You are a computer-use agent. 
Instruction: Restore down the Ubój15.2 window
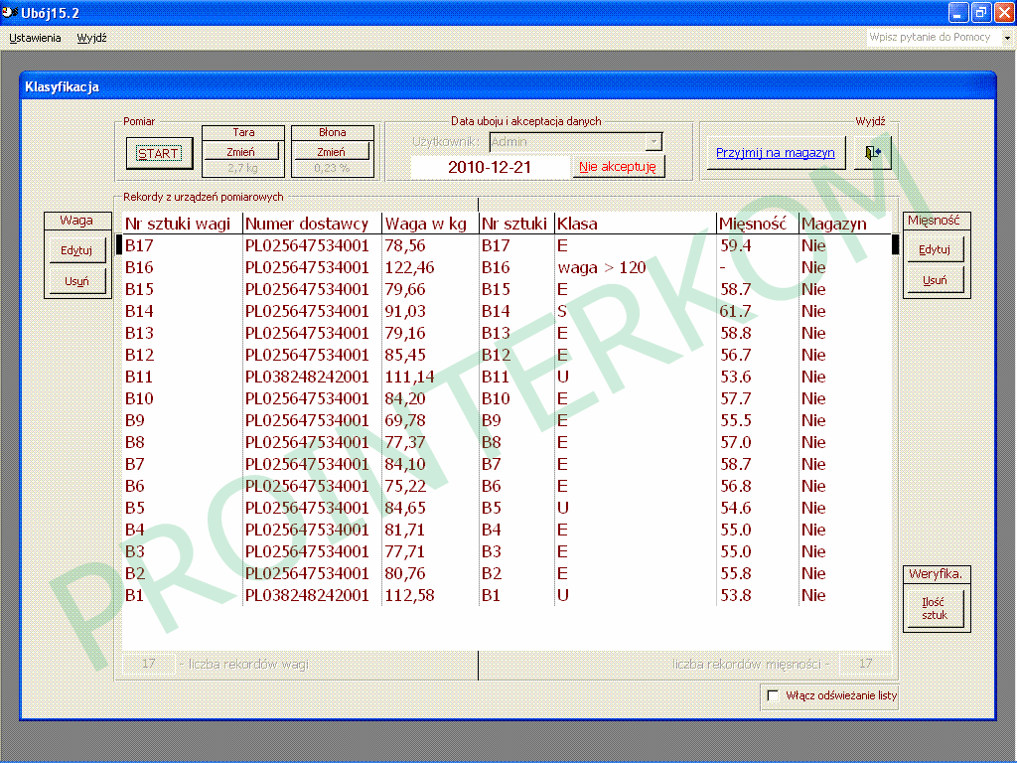click(x=980, y=12)
